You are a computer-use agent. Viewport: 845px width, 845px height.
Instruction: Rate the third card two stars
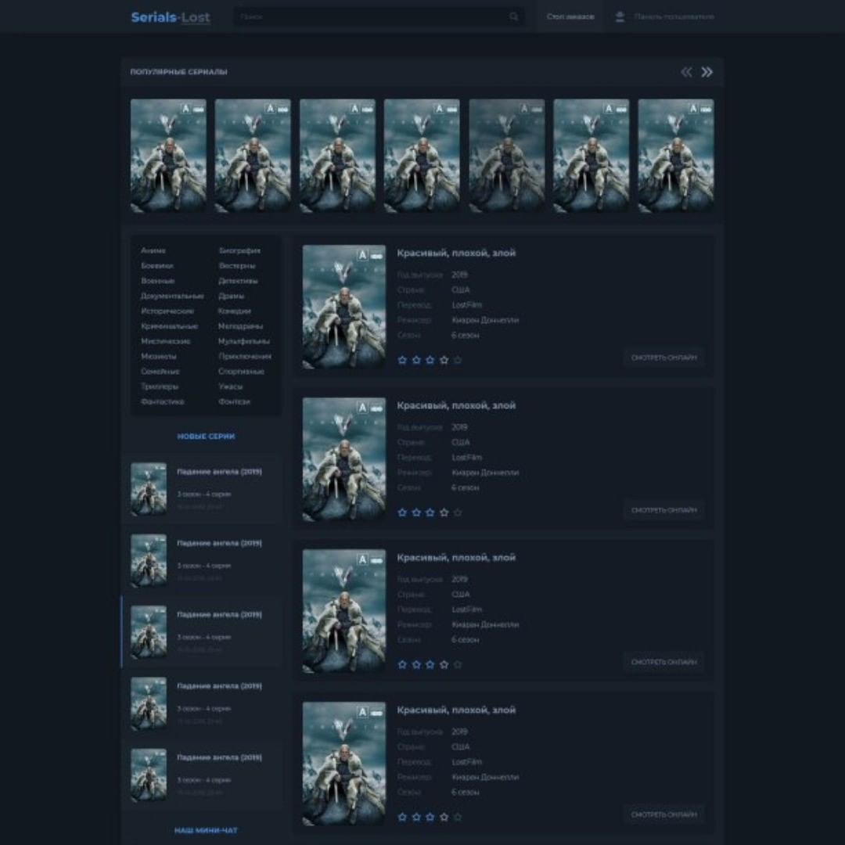[416, 664]
